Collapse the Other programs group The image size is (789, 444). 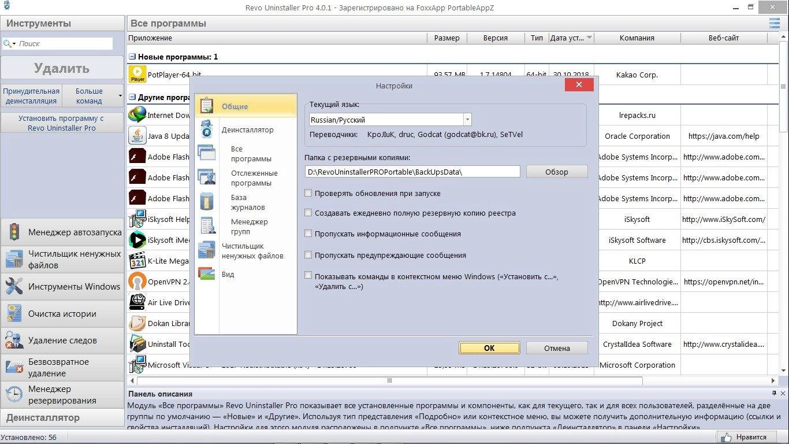132,97
